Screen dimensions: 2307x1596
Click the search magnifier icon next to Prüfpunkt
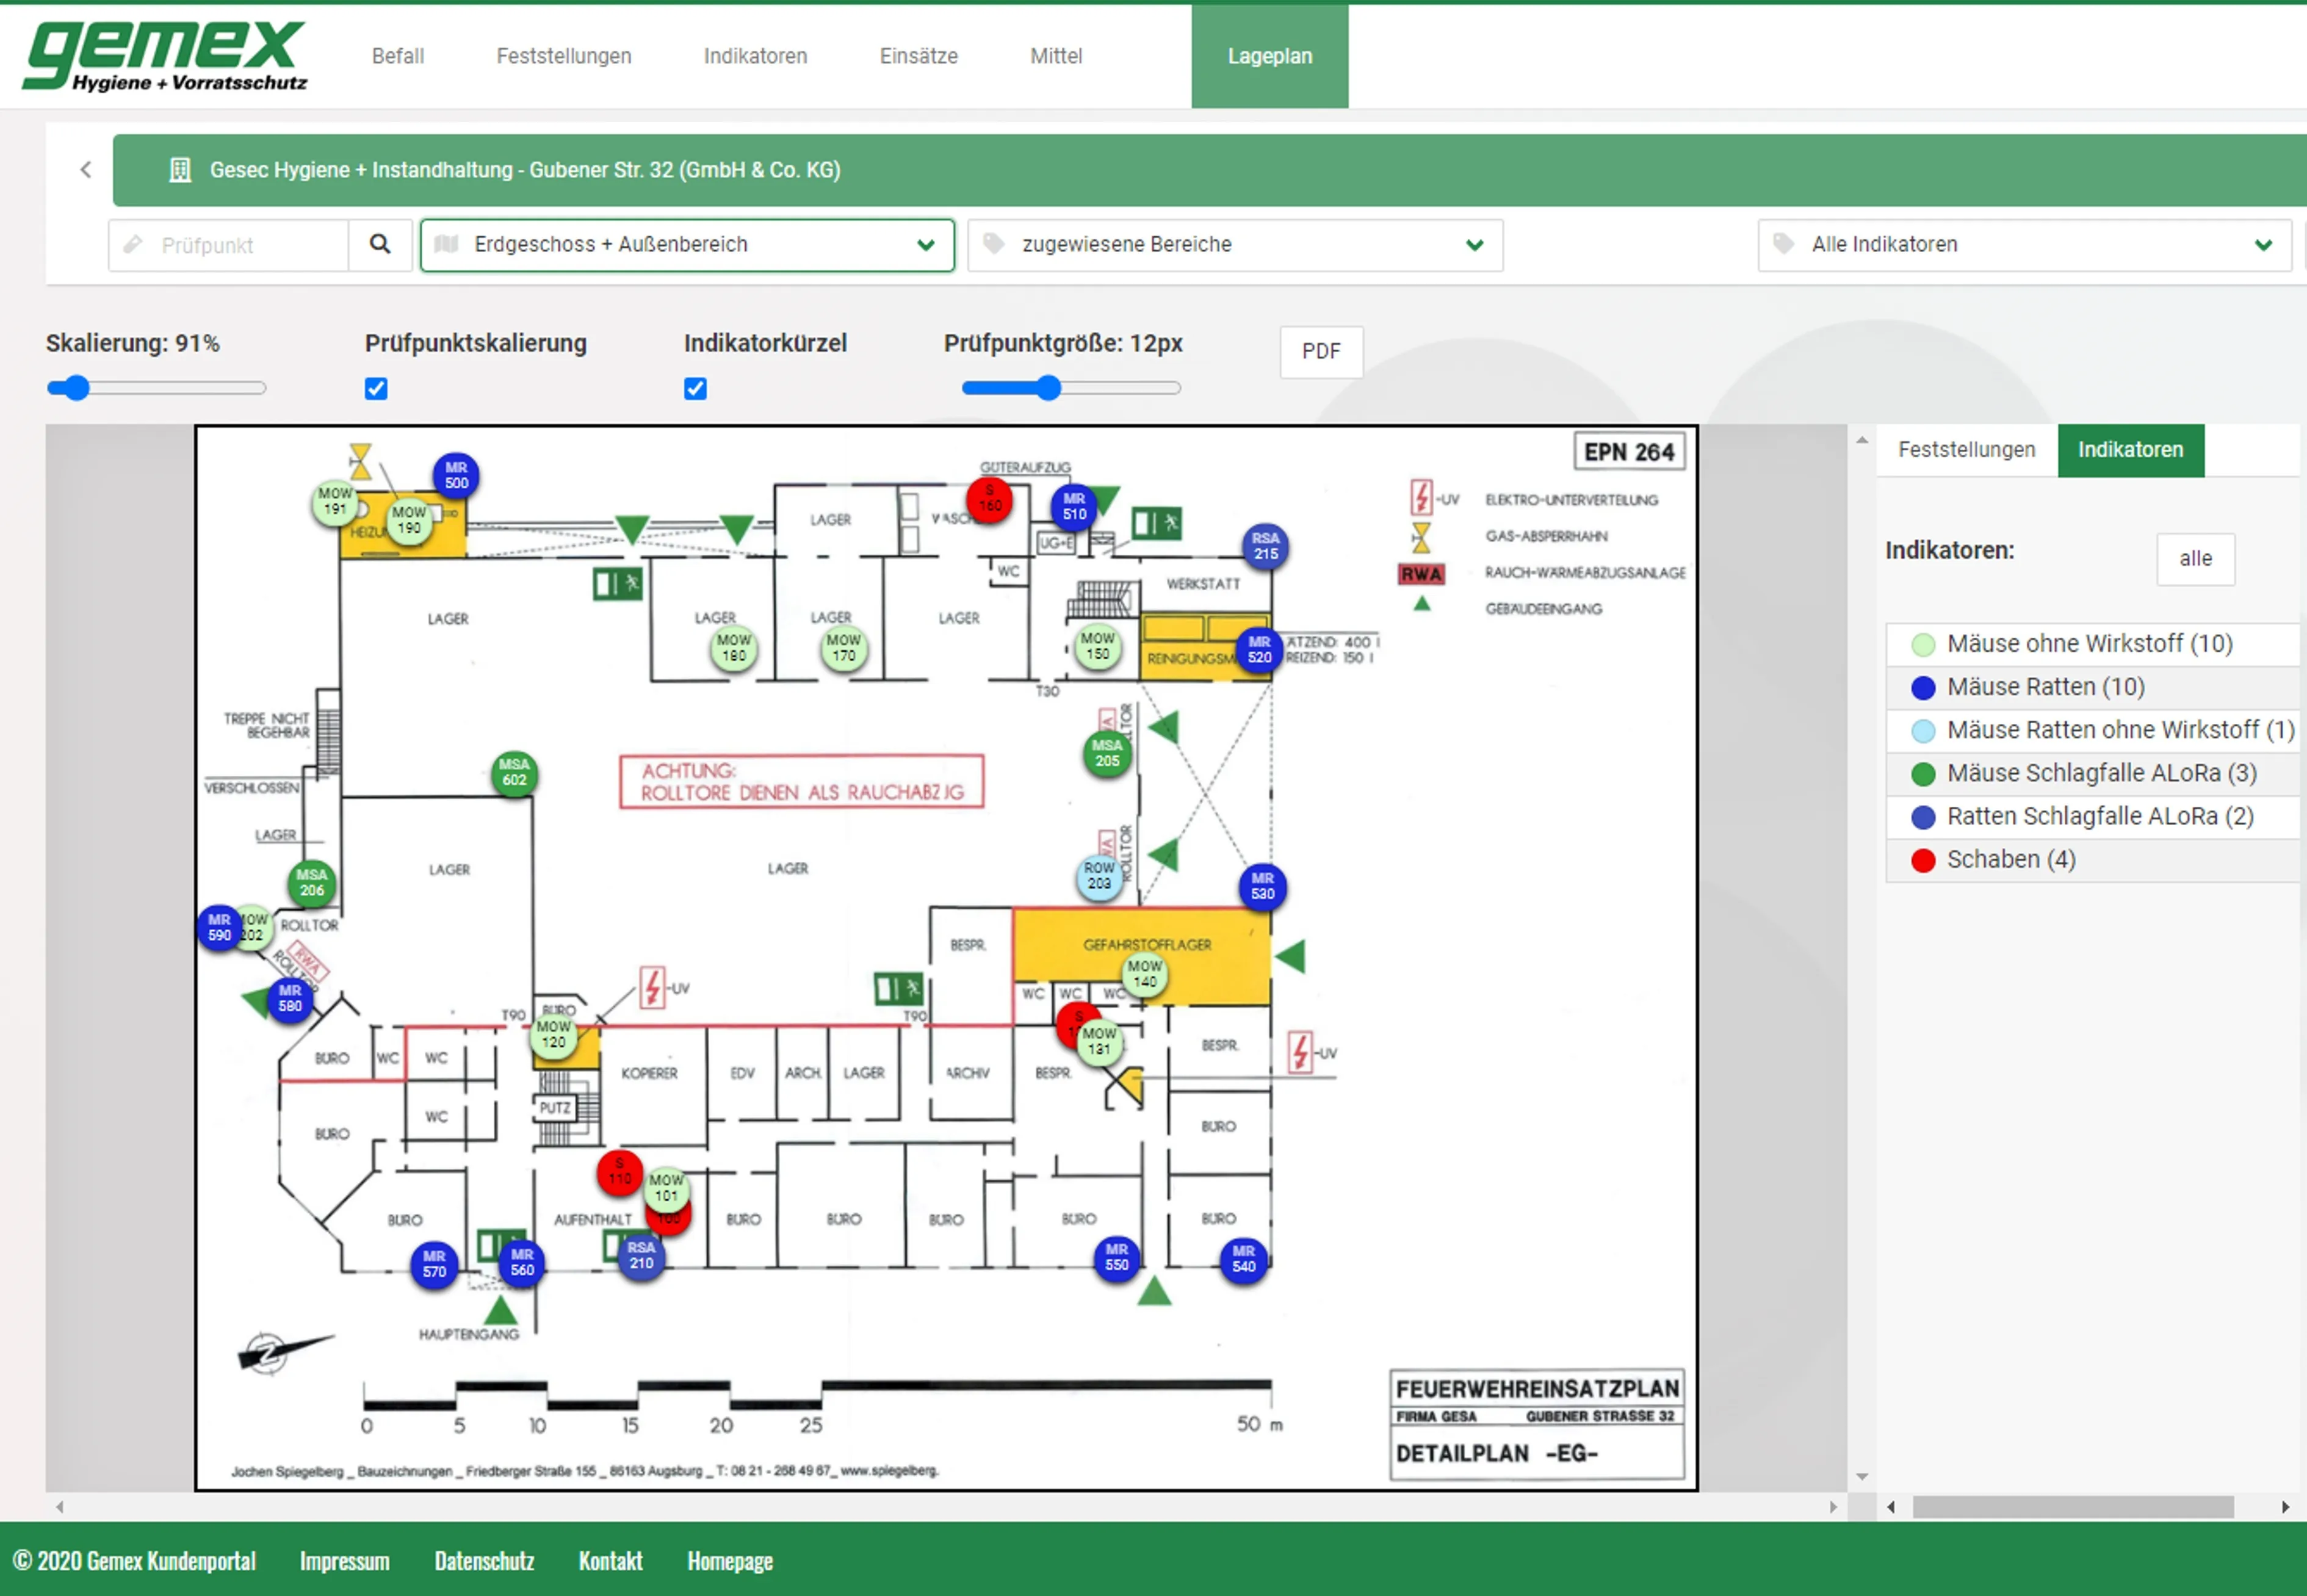(x=380, y=244)
